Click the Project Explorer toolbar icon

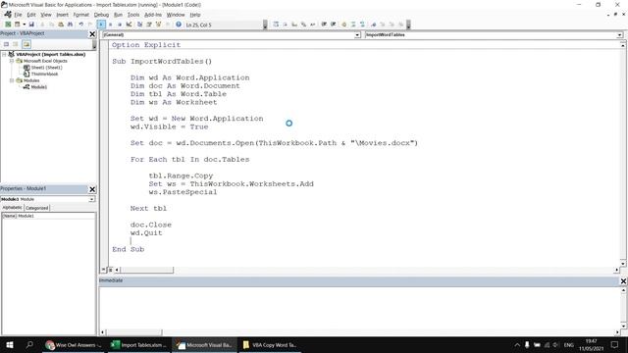(139, 25)
